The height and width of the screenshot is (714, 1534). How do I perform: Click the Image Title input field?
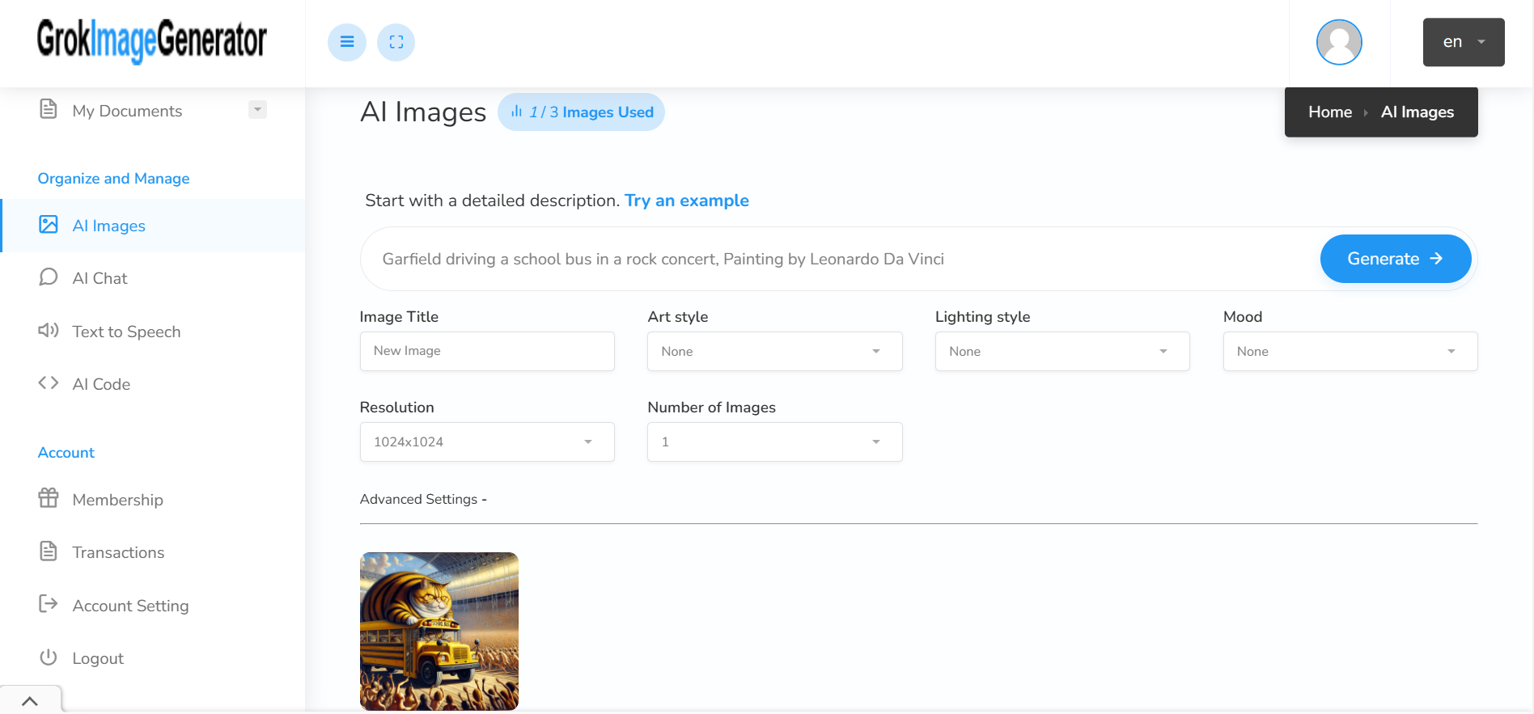[487, 351]
